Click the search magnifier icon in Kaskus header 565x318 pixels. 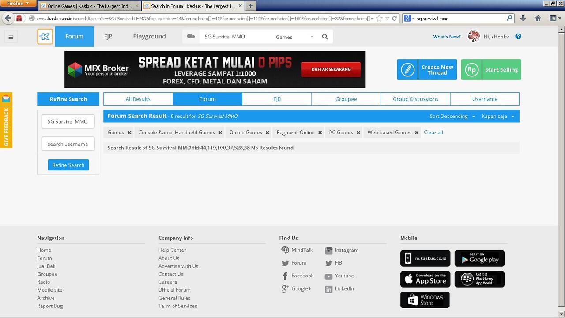click(325, 37)
